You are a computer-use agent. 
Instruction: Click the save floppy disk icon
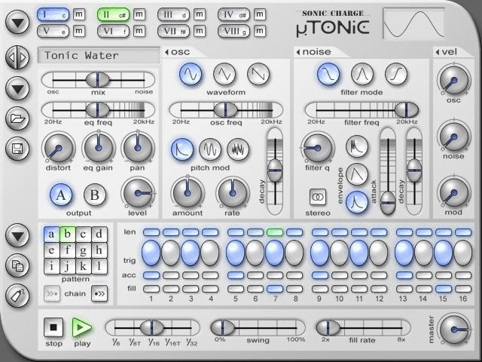tap(17, 149)
